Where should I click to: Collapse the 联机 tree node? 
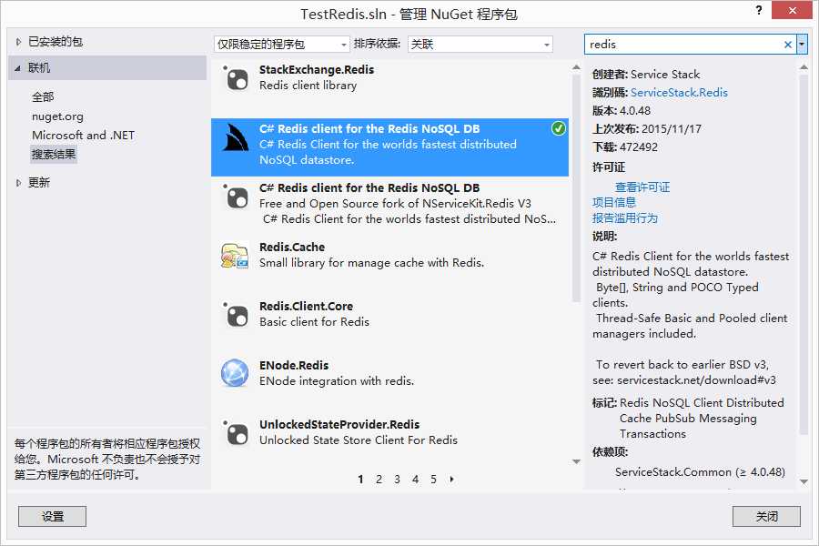pos(18,68)
